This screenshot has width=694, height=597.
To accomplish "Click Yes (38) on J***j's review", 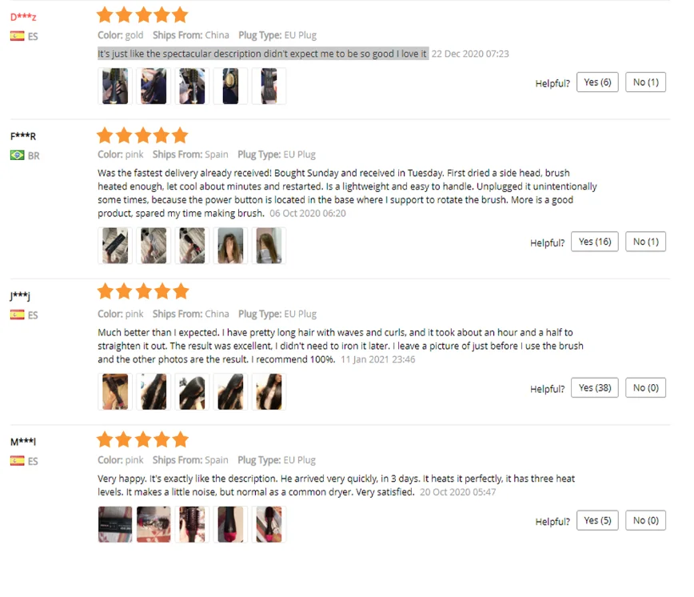I will point(594,388).
